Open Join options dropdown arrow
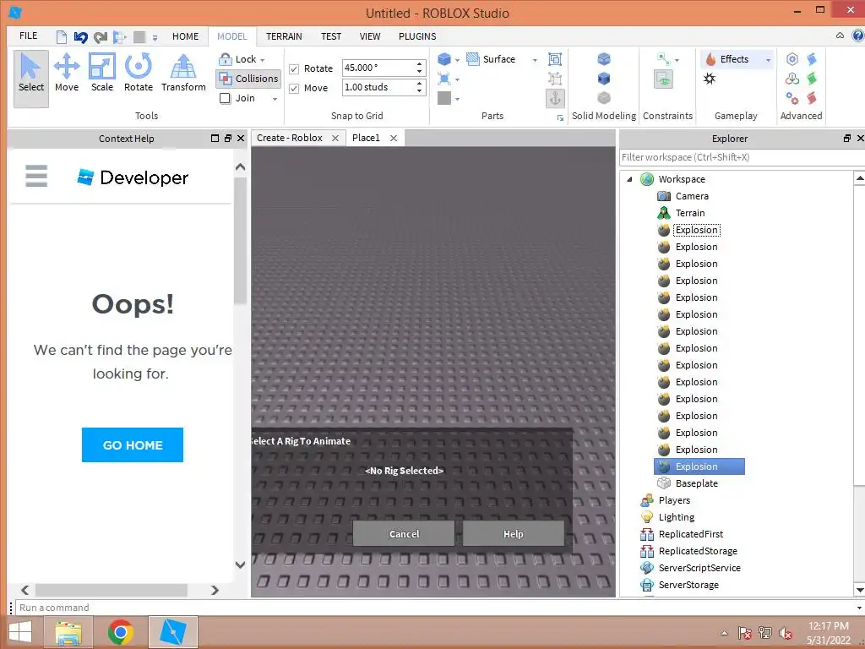 275,99
